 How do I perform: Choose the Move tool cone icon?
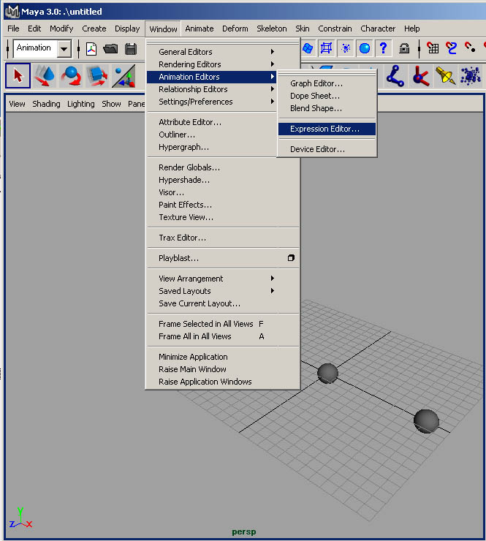point(45,76)
